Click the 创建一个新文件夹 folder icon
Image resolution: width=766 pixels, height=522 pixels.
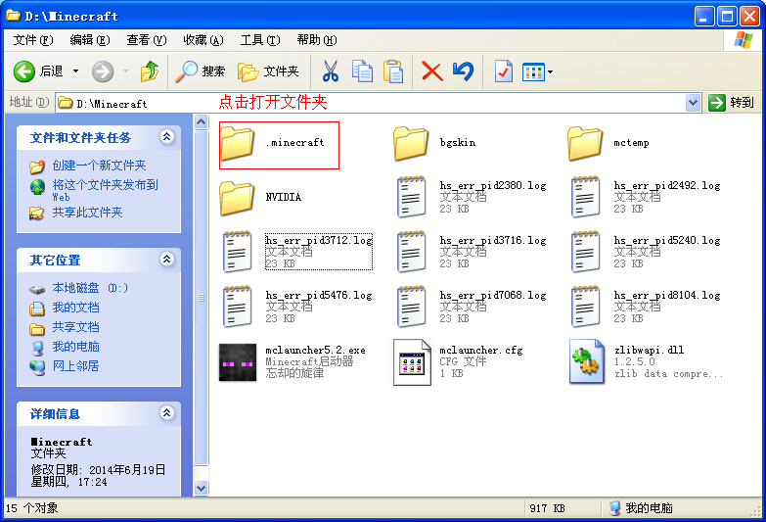coord(36,166)
